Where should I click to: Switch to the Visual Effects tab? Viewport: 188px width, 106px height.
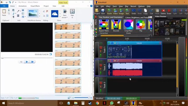tap(35, 6)
